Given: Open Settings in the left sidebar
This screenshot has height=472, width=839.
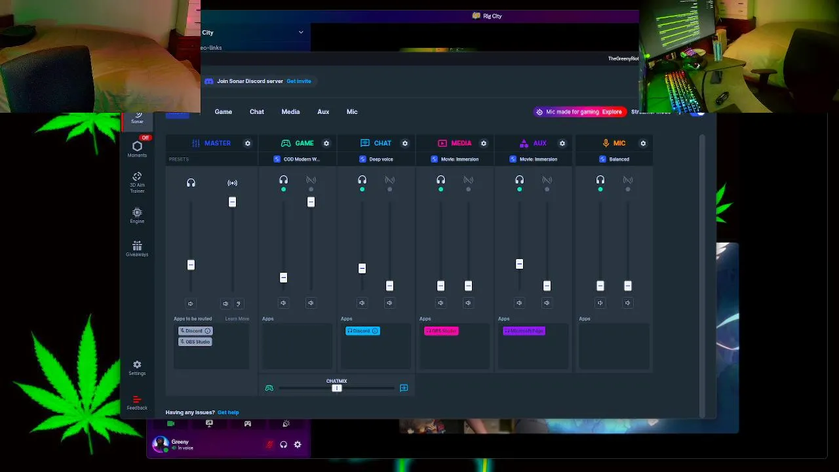Looking at the screenshot, I should (137, 368).
